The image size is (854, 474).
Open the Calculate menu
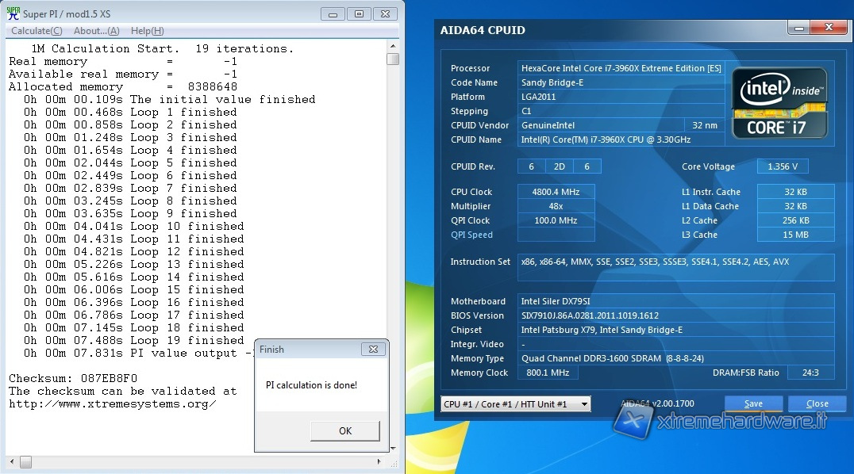[37, 31]
